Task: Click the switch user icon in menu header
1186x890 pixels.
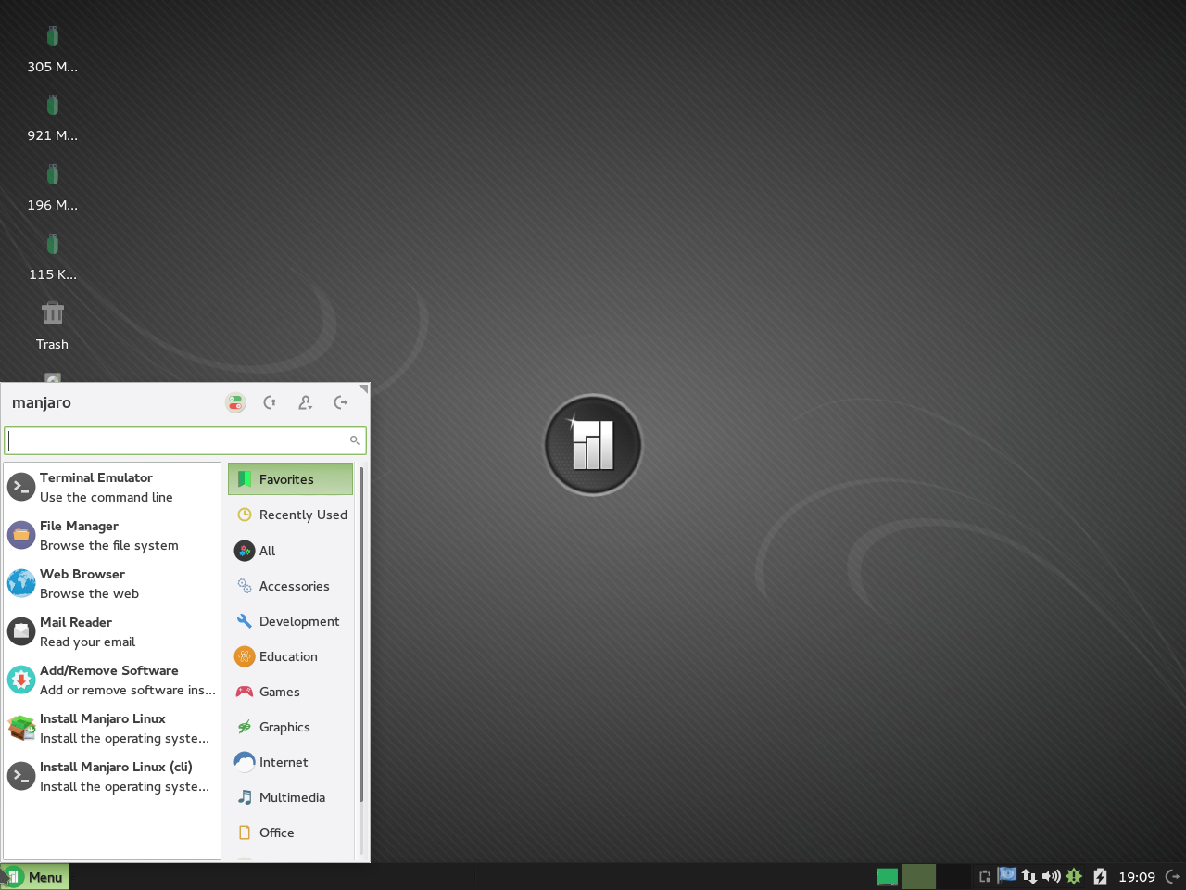Action: (305, 402)
